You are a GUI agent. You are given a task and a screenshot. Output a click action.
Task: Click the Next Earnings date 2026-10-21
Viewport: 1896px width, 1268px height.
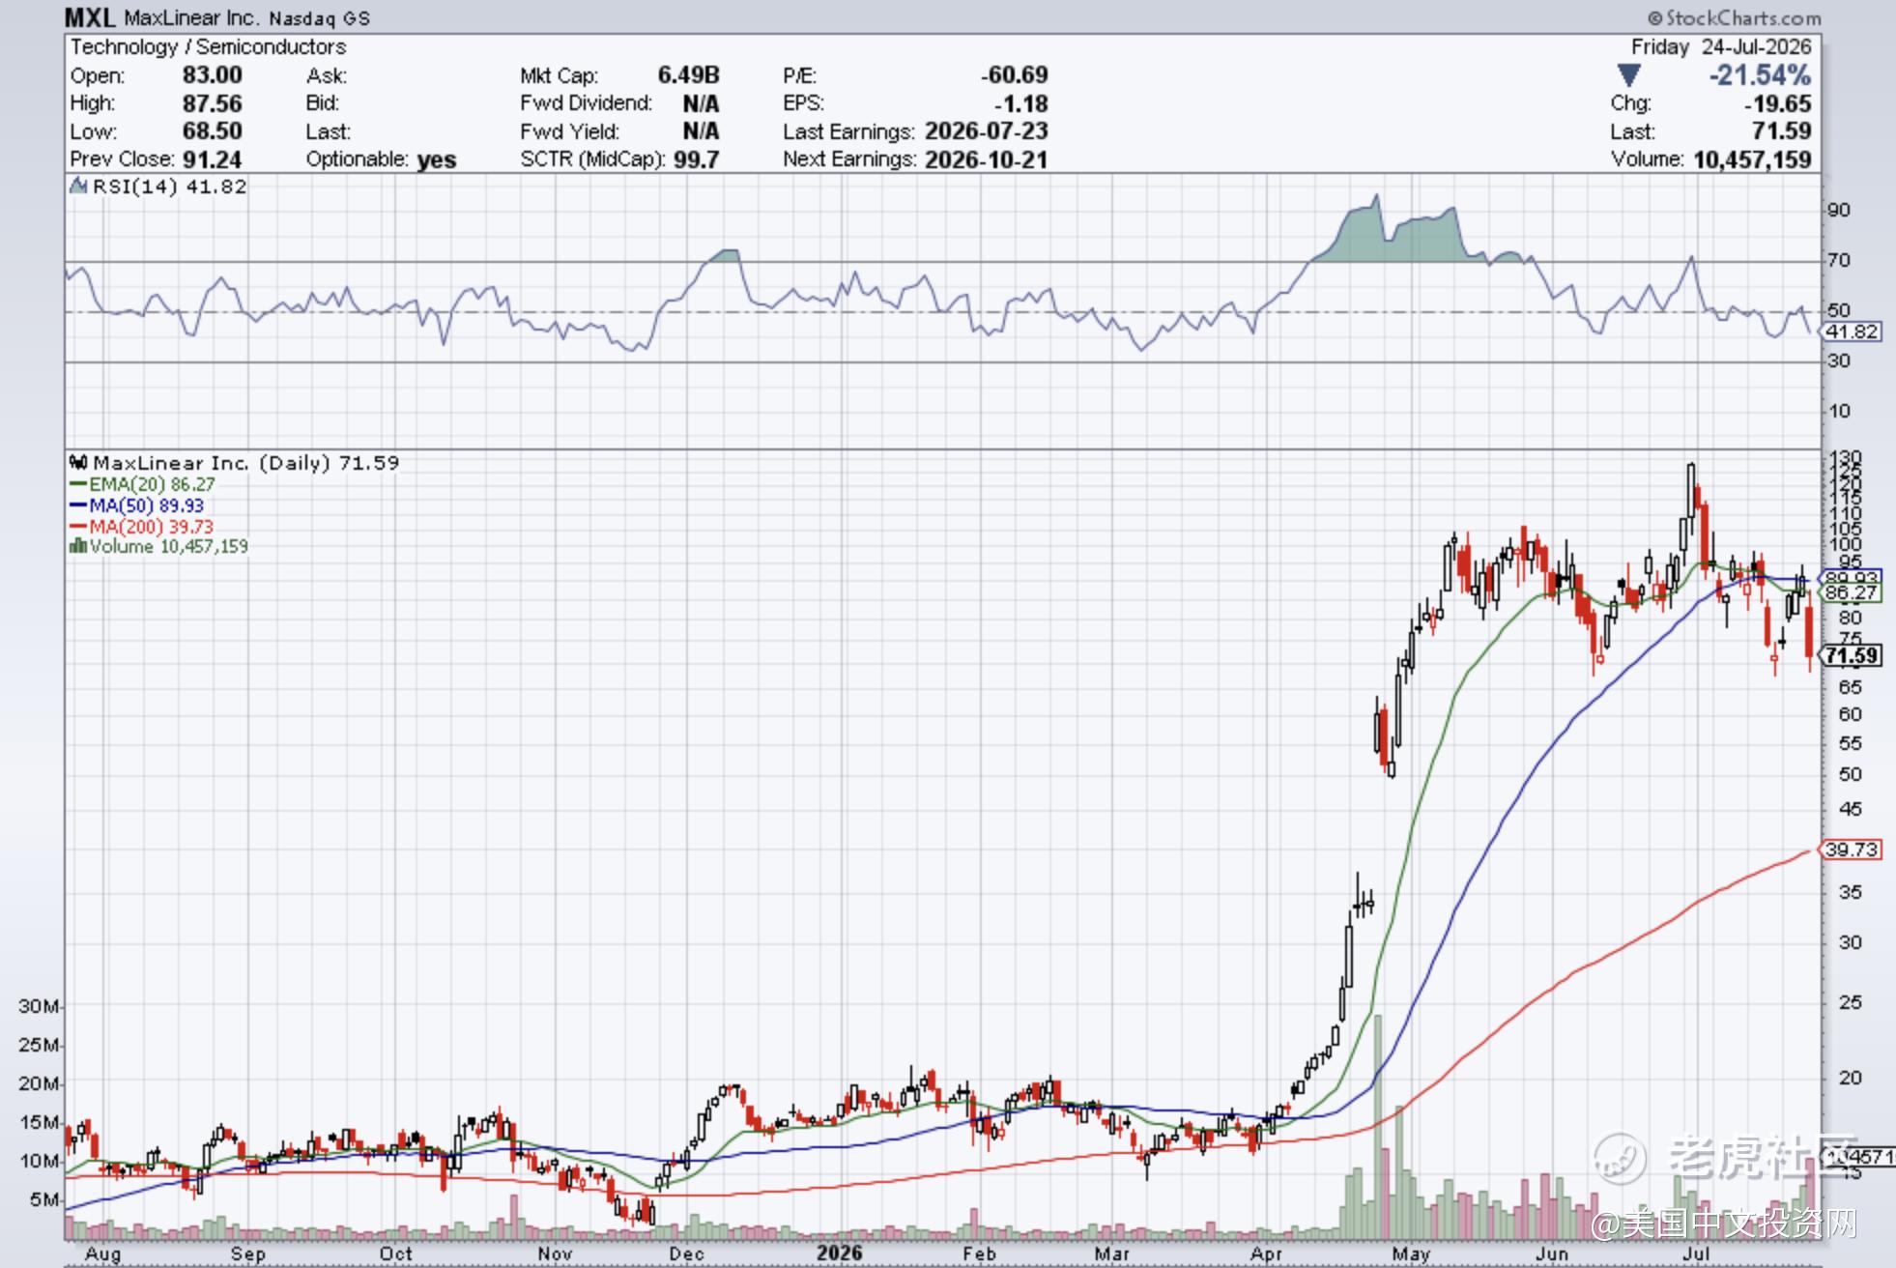pos(987,159)
